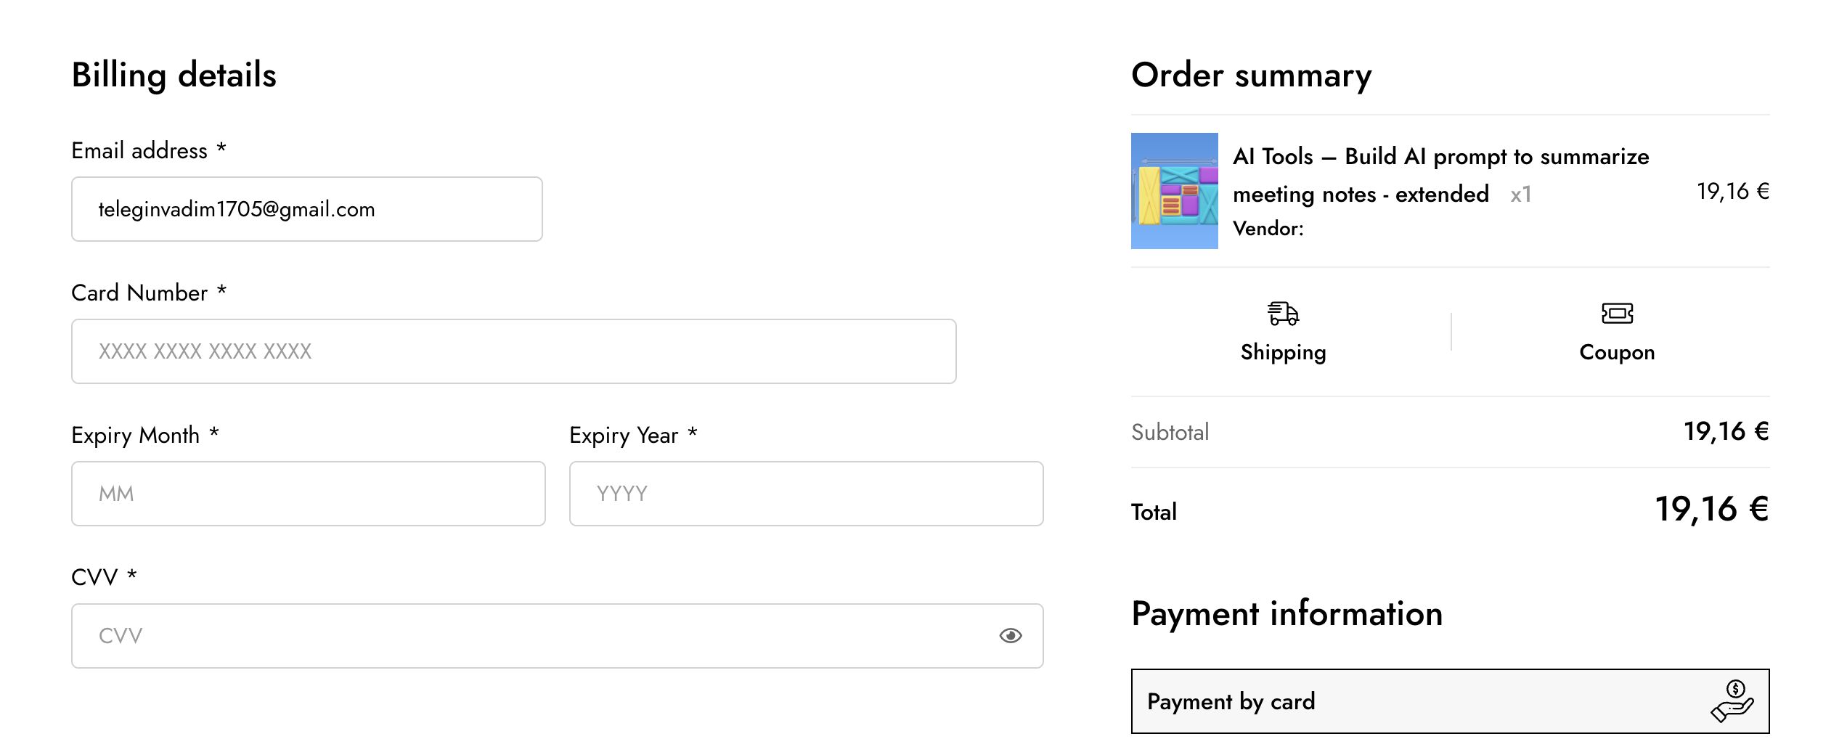Click into the Card Number field

[x=514, y=351]
